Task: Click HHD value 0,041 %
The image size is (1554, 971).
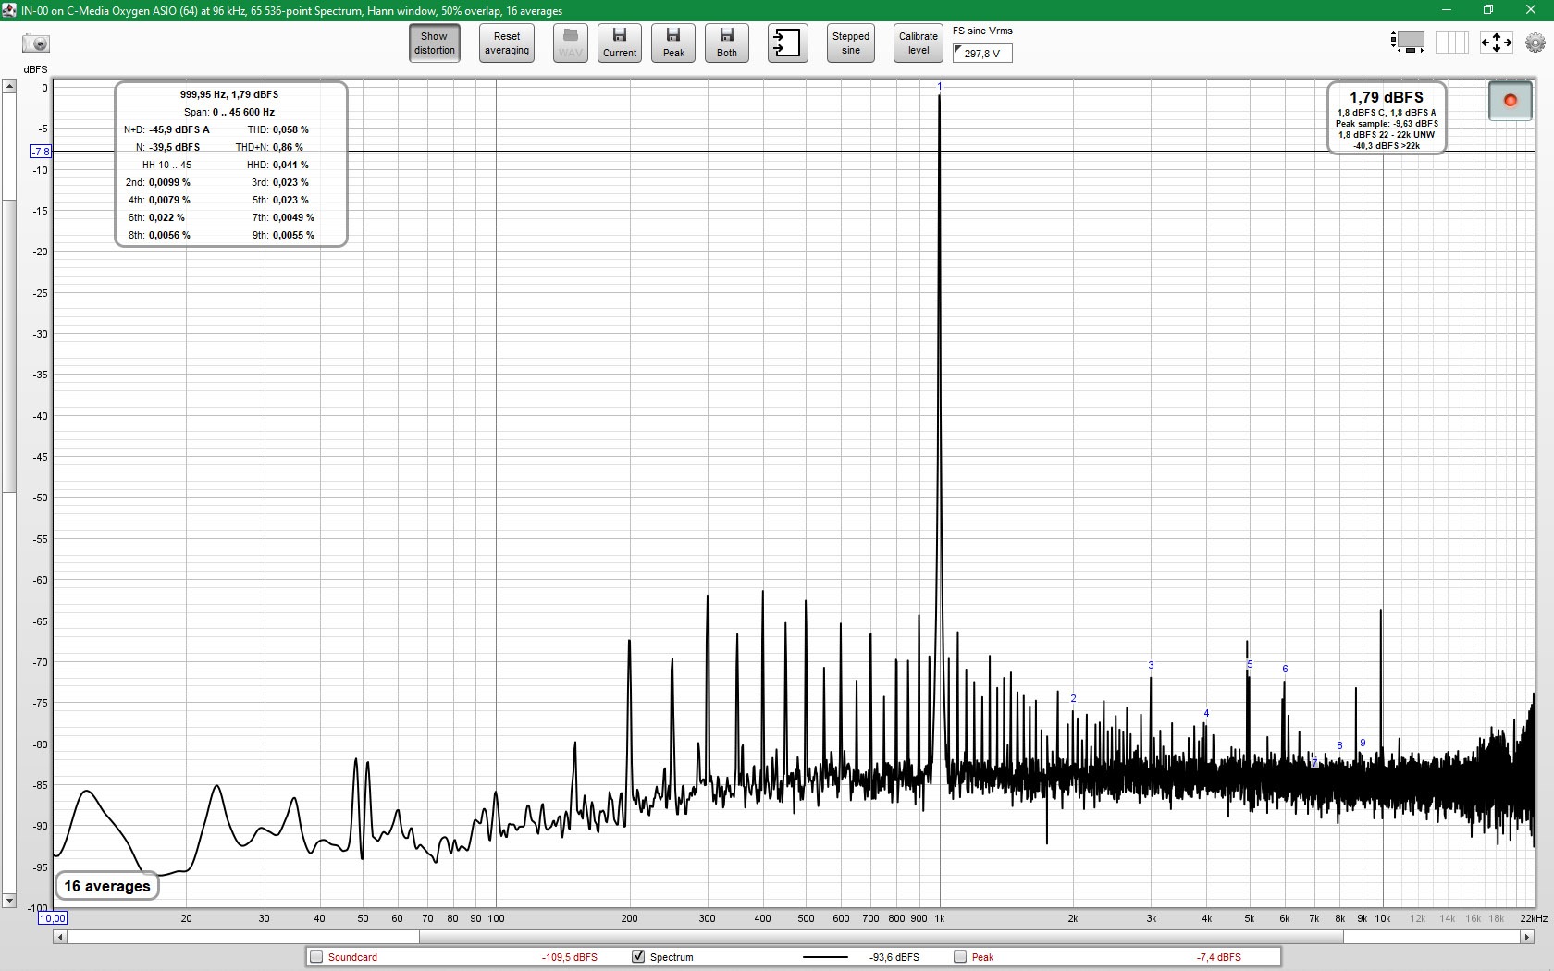Action: (x=290, y=165)
